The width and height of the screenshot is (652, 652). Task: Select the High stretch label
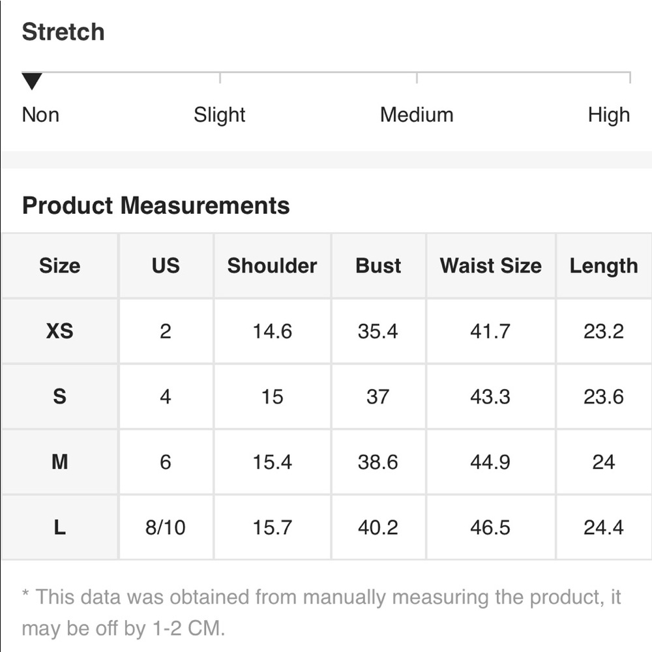coord(609,115)
